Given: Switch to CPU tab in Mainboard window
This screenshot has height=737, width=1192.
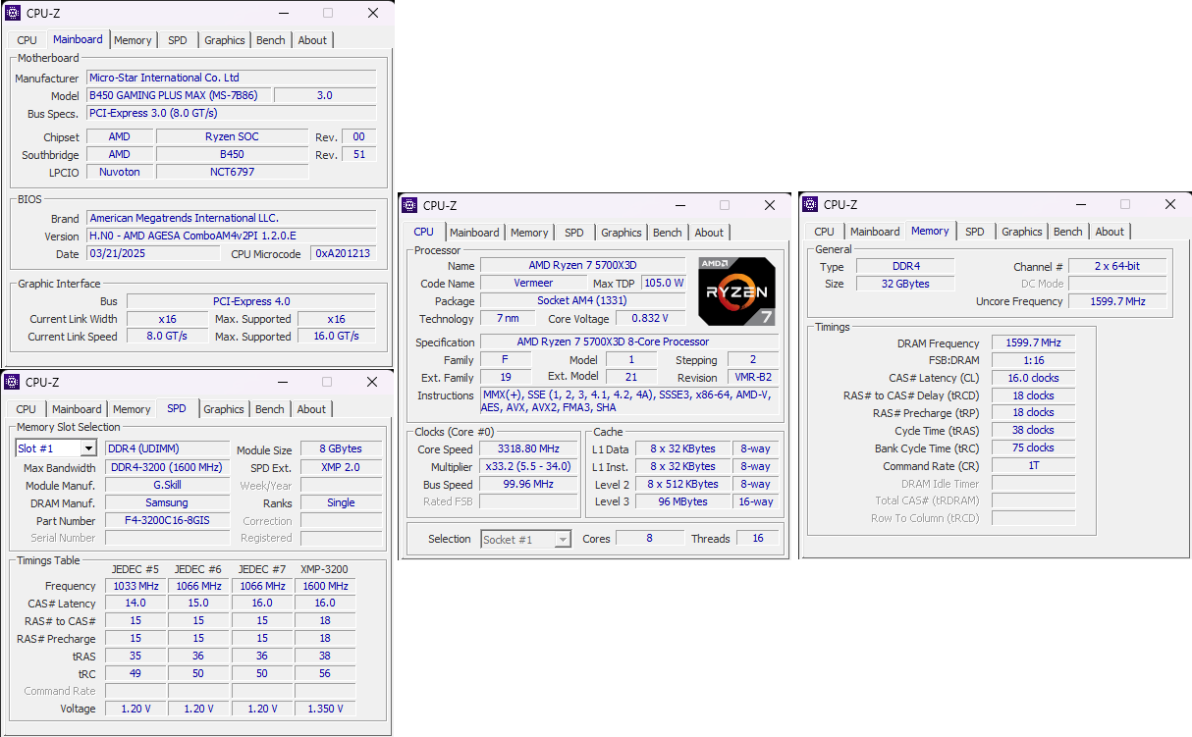Looking at the screenshot, I should (x=27, y=40).
